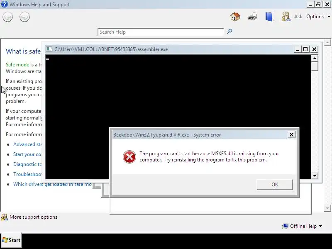Click console scrollbar up arrow

pos(315,58)
